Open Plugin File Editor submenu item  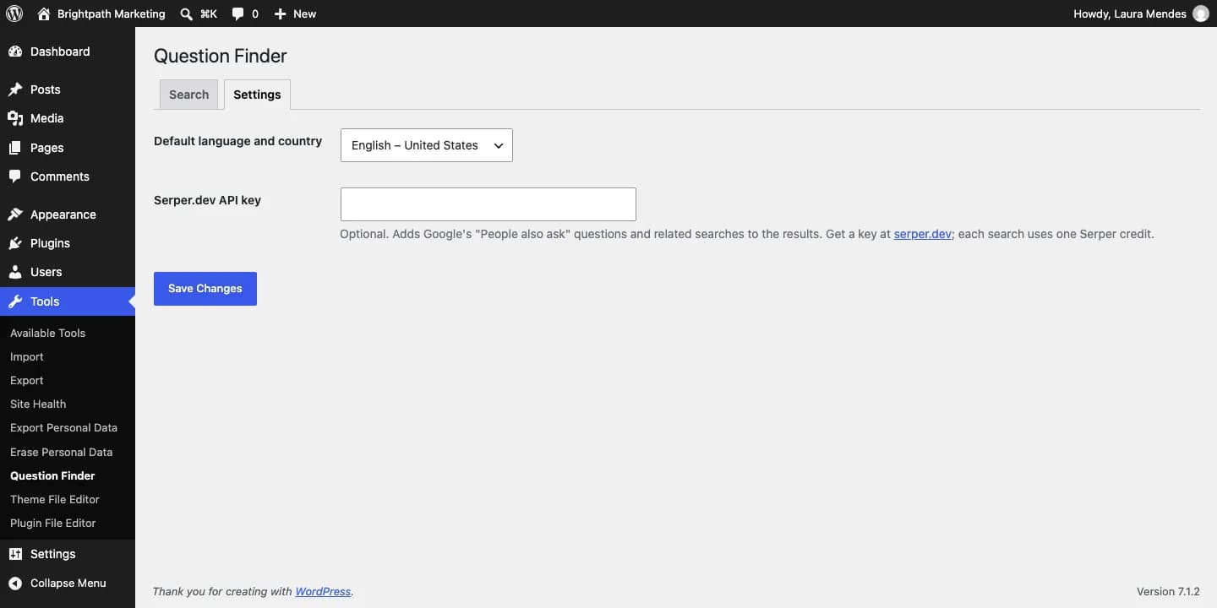point(53,523)
